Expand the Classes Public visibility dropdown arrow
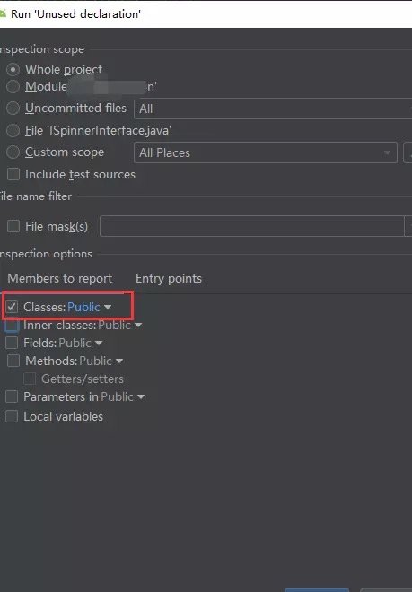412x592 pixels. pos(108,307)
